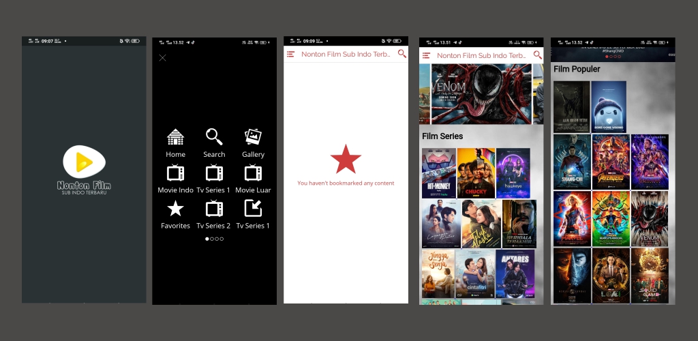Open the Tv Series 2 TV icon
The height and width of the screenshot is (341, 698).
coord(214,208)
